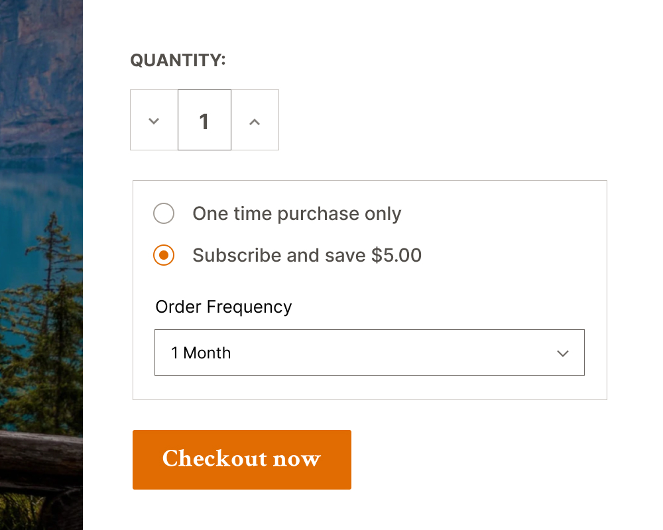663x530 pixels.
Task: Click the 'Subscribe and save $5.00' label
Action: pos(306,256)
